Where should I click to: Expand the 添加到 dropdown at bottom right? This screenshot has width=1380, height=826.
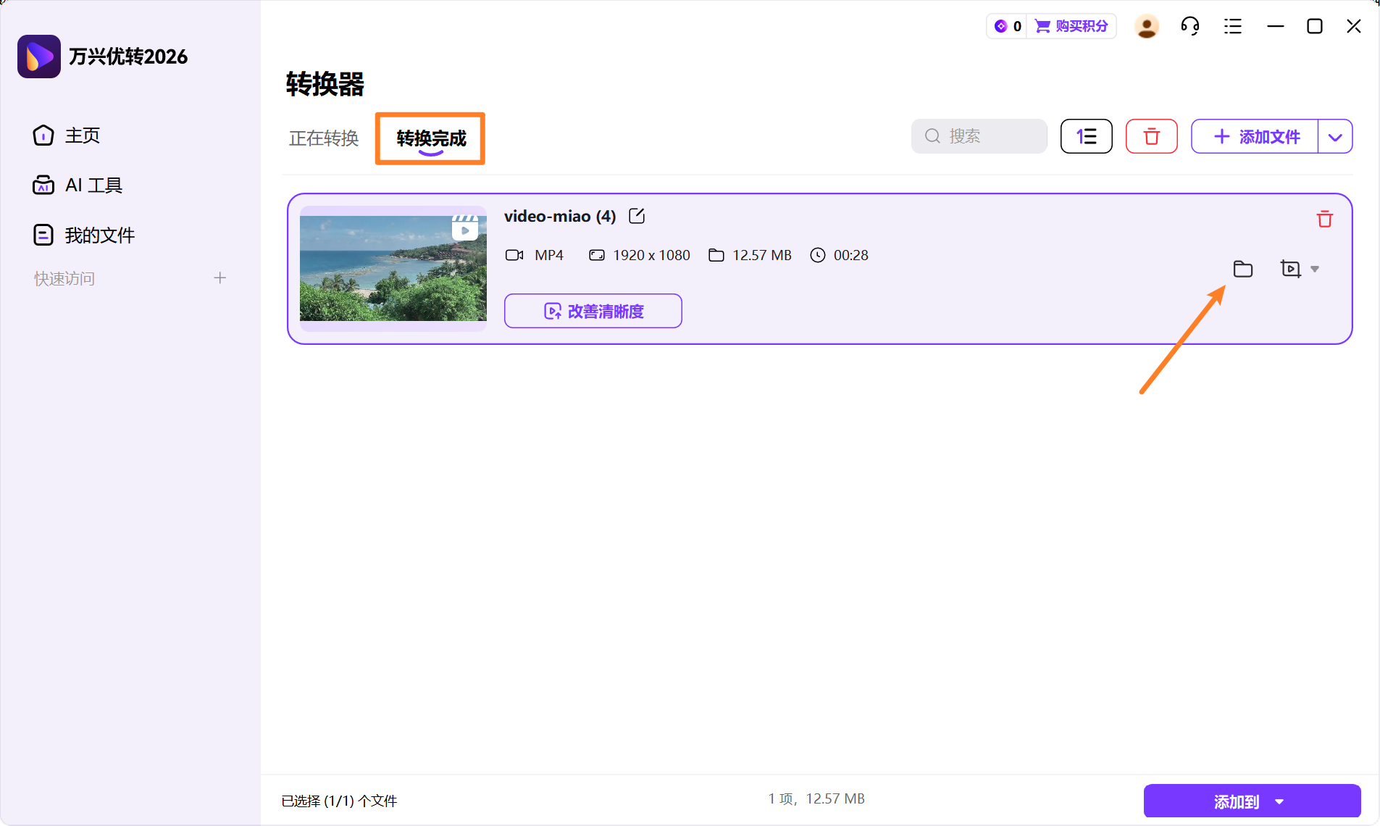click(x=1279, y=801)
